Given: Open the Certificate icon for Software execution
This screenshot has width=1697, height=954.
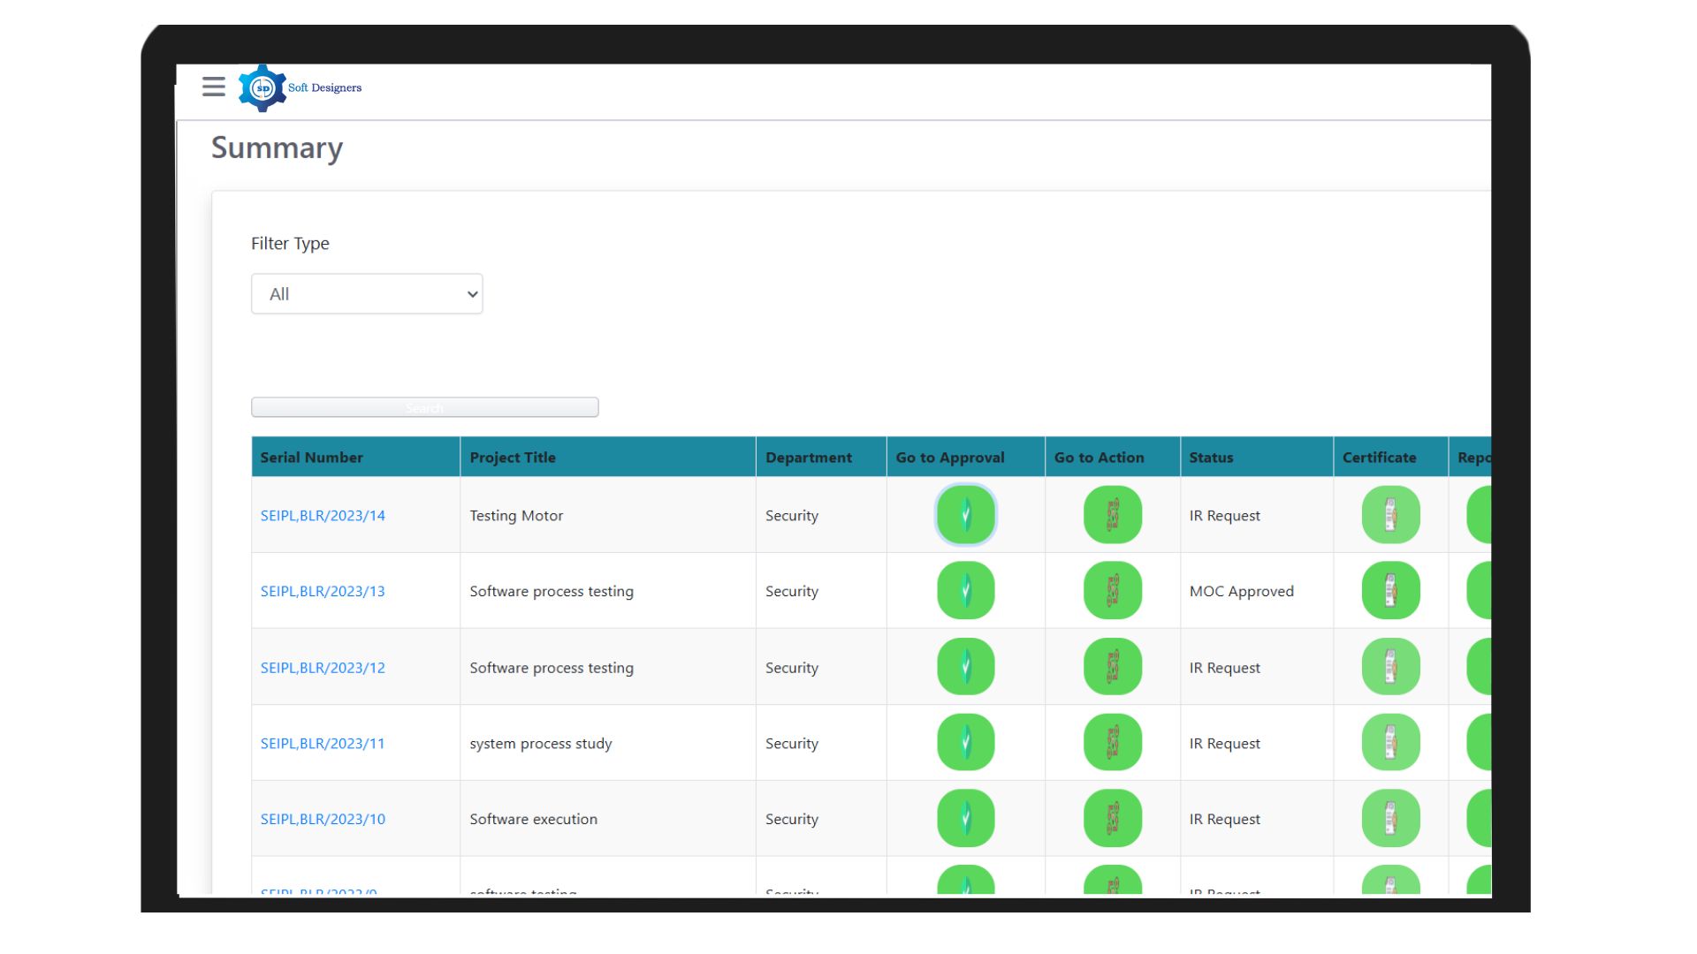Looking at the screenshot, I should [1390, 819].
